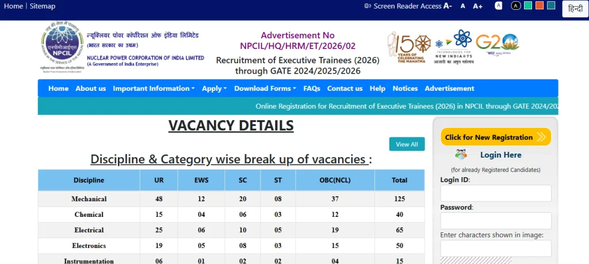Click Electronics OBC(NCL) value 15

point(335,246)
